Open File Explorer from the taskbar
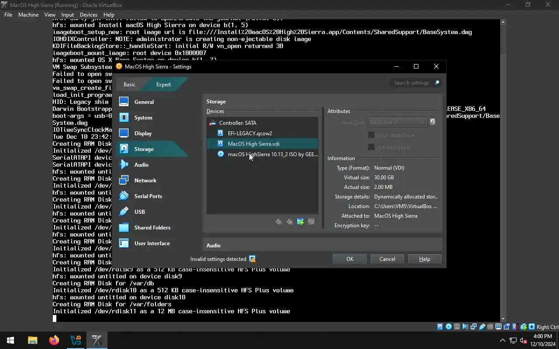The width and height of the screenshot is (559, 349). tap(33, 340)
